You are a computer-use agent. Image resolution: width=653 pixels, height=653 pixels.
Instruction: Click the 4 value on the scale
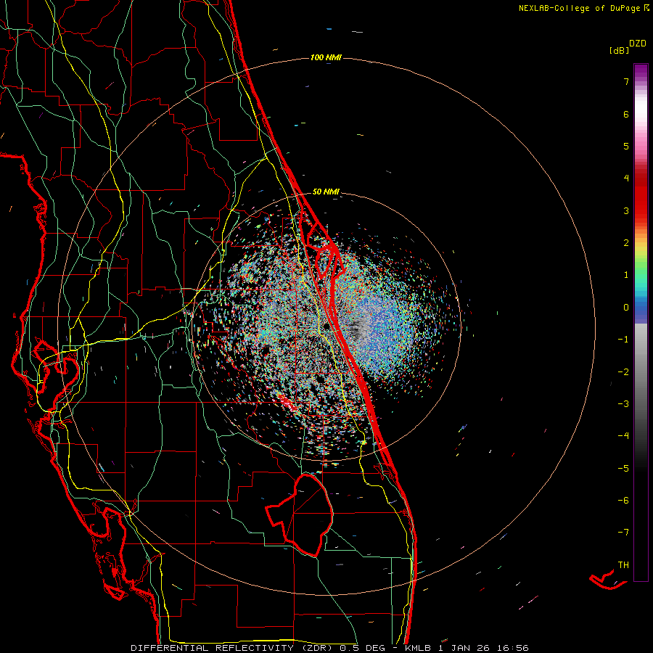pos(626,178)
